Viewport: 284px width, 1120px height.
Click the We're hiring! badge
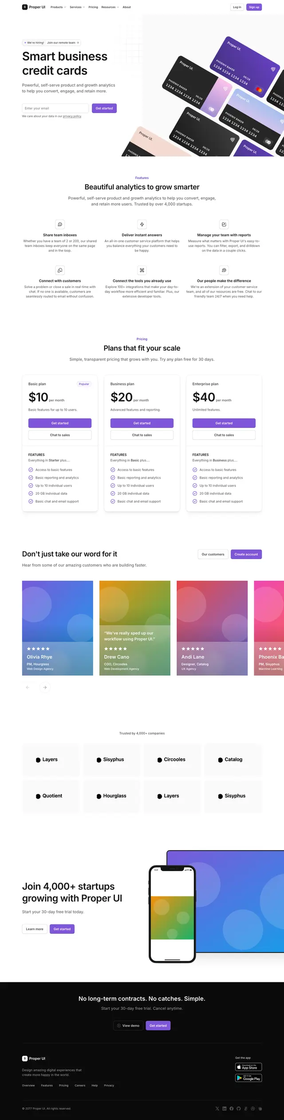34,43
